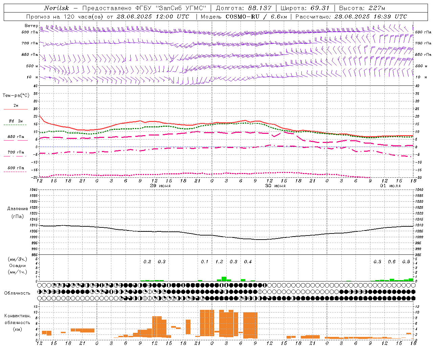Click the '0.9' precipitation amount value
The height and width of the screenshot is (346, 433).
406,262
